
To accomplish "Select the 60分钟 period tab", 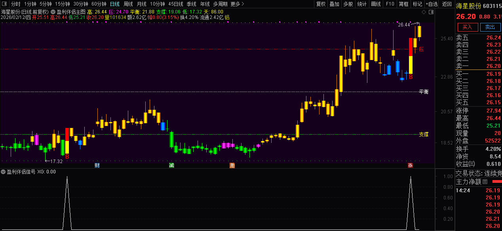I will [x=99, y=4].
